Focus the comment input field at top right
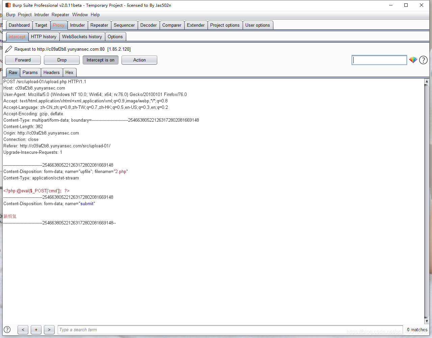The image size is (432, 338). [x=379, y=60]
